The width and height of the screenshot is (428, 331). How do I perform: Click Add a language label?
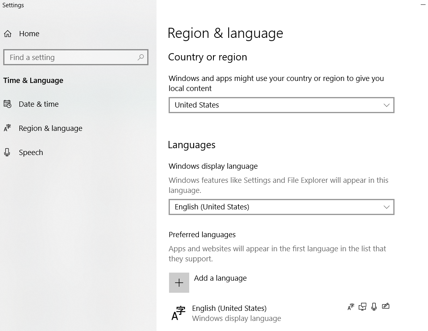tap(220, 278)
